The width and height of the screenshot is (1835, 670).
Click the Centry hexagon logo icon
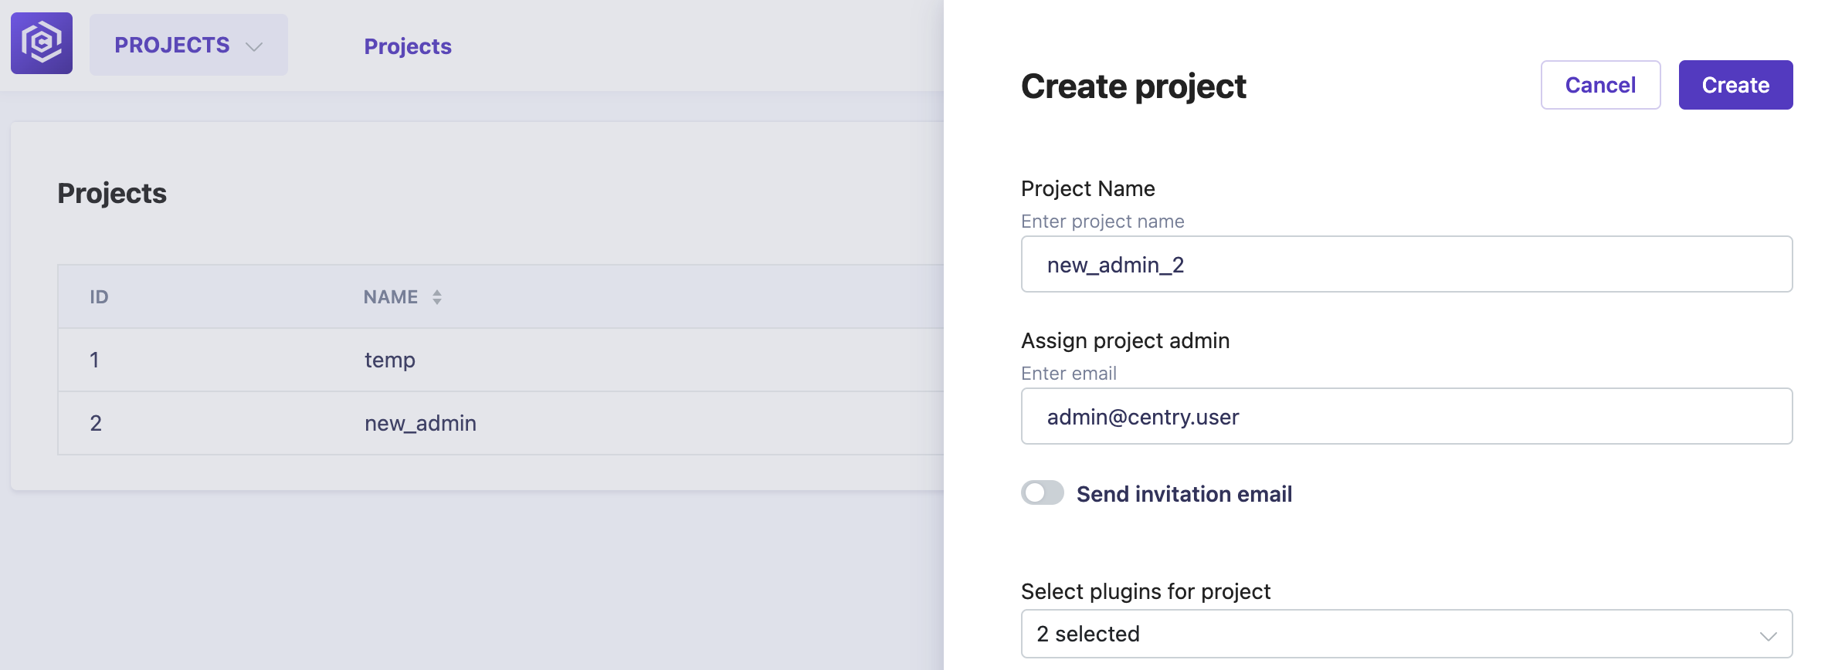click(x=42, y=43)
